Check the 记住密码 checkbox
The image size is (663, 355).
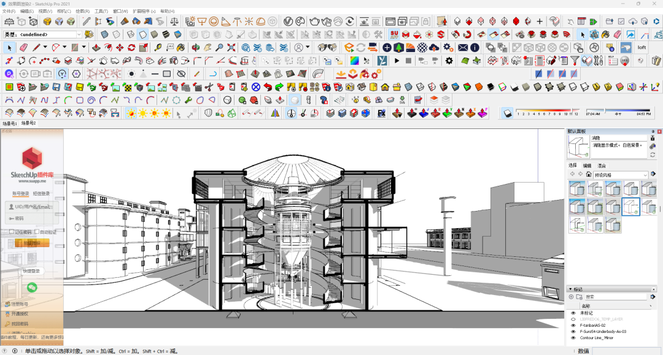coord(12,232)
